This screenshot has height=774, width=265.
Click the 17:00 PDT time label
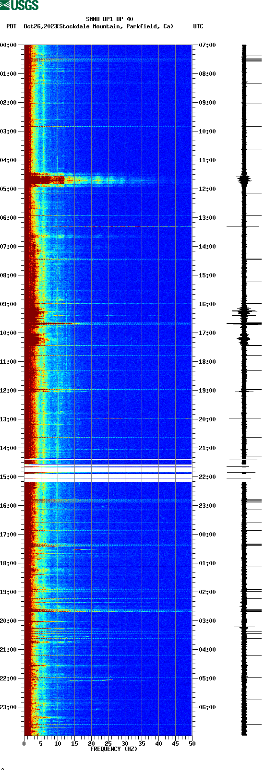click(x=9, y=535)
